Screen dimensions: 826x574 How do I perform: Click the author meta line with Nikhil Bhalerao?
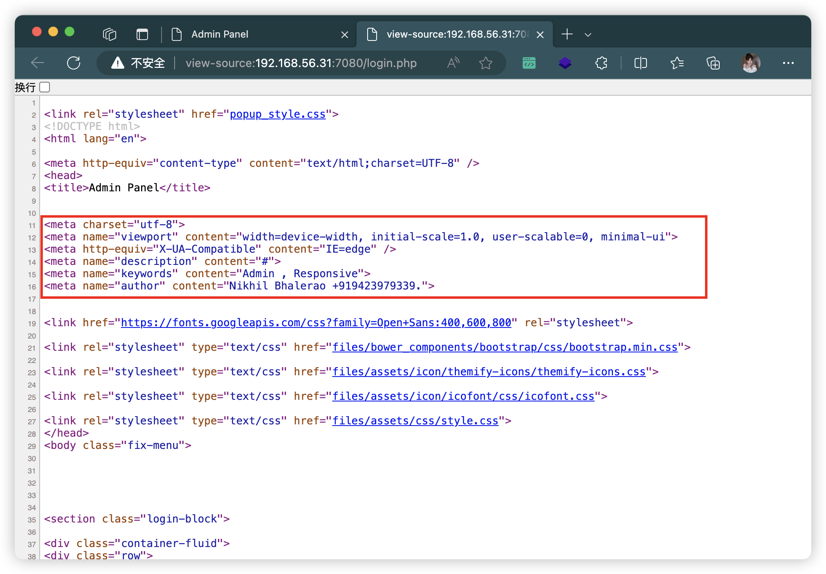tap(239, 286)
